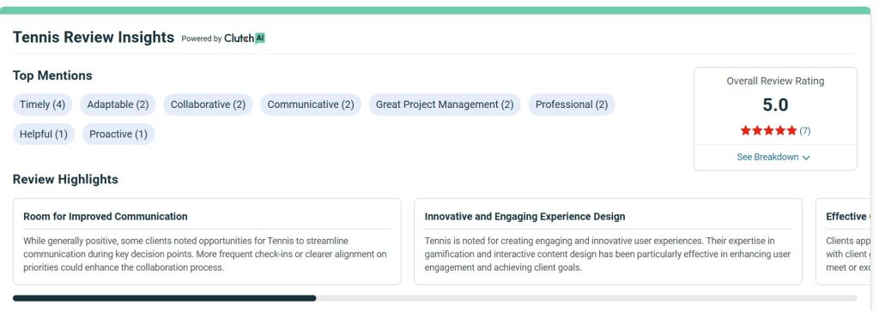Select the Timely (4) mention chip
This screenshot has height=311, width=879.
[x=43, y=105]
